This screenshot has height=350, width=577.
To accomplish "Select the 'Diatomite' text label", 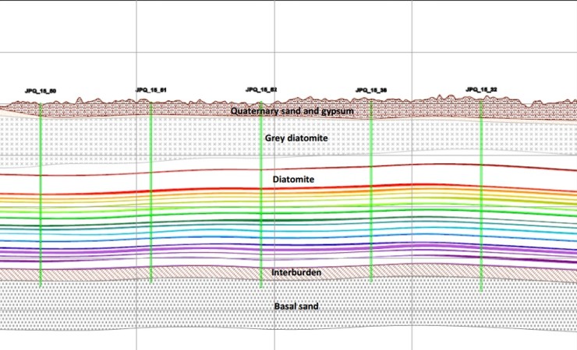I will click(x=293, y=180).
